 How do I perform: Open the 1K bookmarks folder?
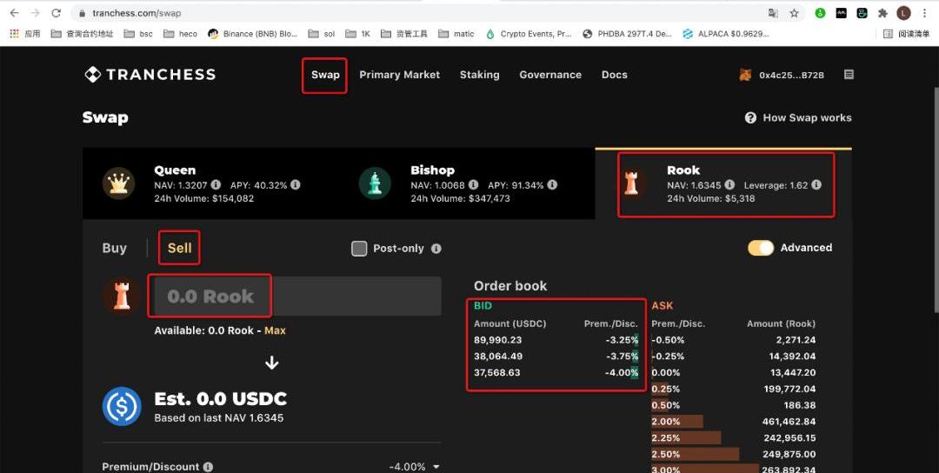tap(358, 34)
